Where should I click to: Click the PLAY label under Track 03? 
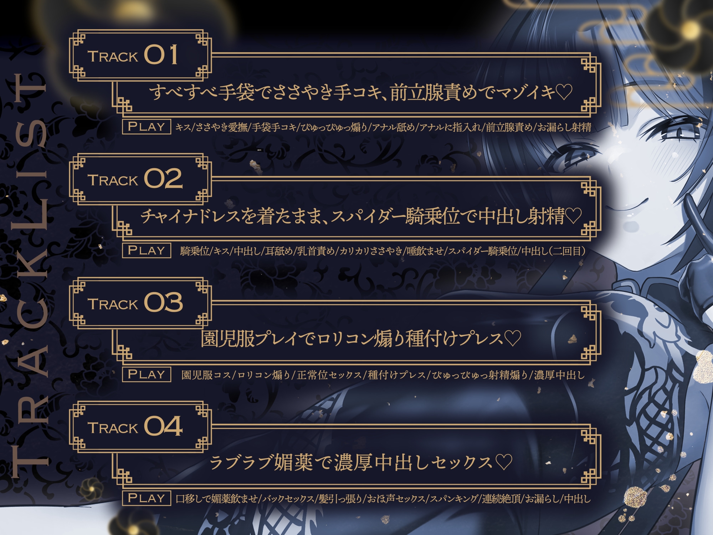point(147,374)
